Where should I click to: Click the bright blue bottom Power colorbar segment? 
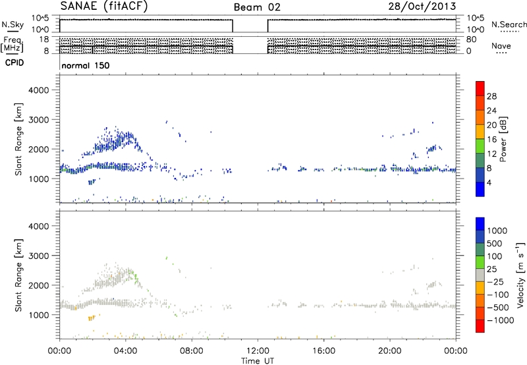pyautogui.click(x=480, y=189)
